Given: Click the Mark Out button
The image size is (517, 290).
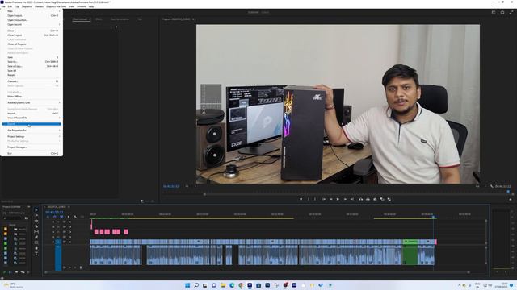Looking at the screenshot, I should pyautogui.click(x=315, y=199).
